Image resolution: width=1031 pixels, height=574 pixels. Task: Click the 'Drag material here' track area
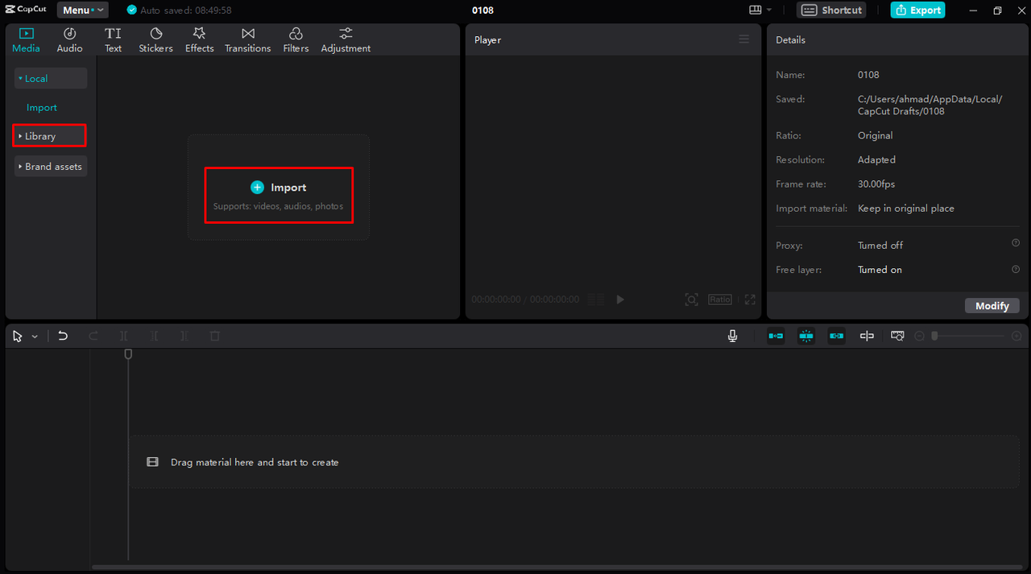574,462
